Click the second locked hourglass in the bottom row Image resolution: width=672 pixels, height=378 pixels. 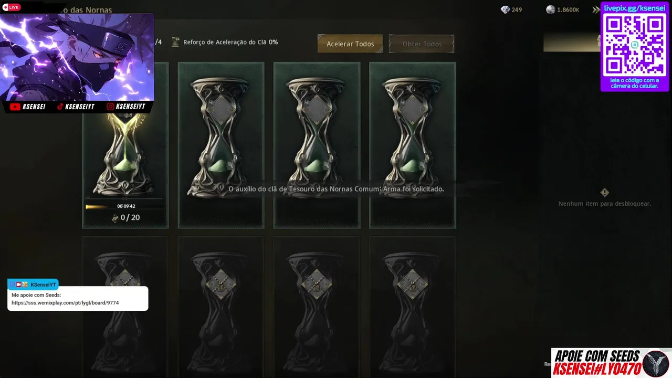[221, 307]
